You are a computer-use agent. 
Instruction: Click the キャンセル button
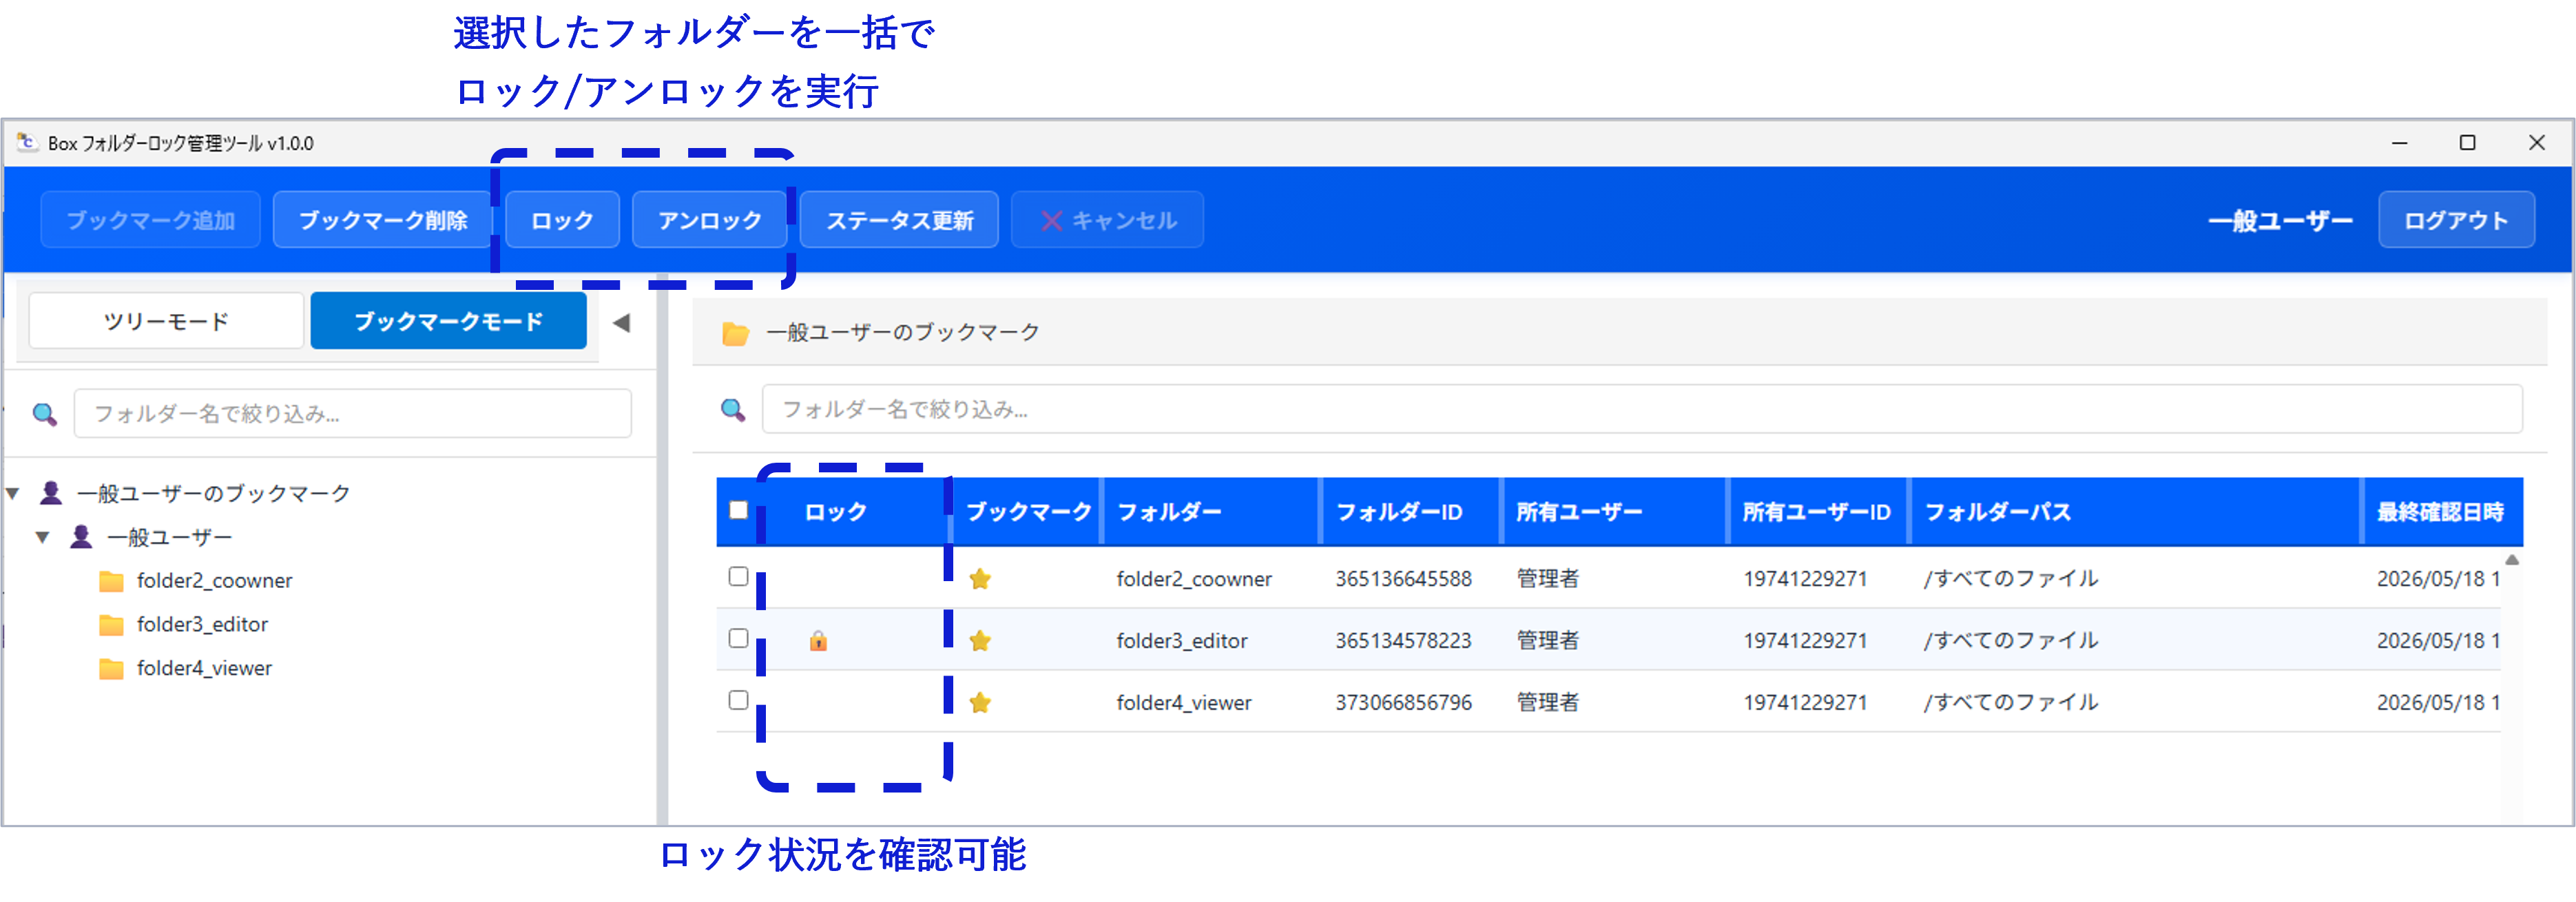click(1107, 220)
